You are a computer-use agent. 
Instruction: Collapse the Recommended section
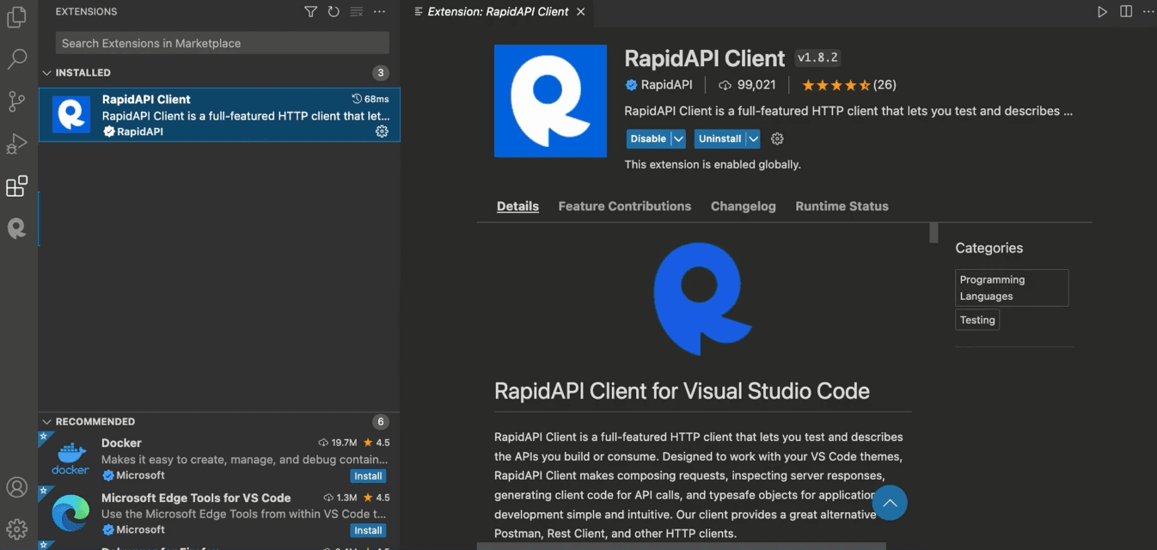(47, 422)
